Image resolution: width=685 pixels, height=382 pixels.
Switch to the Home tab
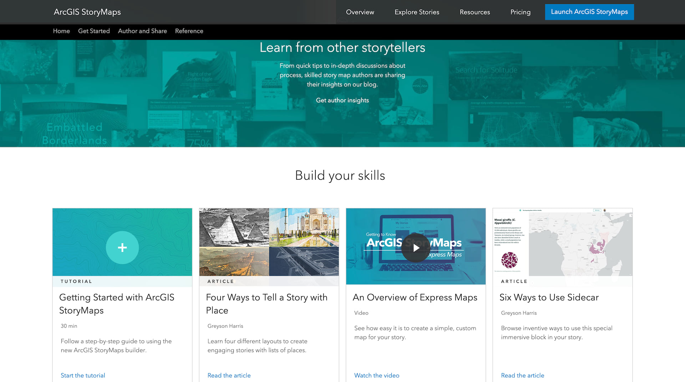pos(61,31)
